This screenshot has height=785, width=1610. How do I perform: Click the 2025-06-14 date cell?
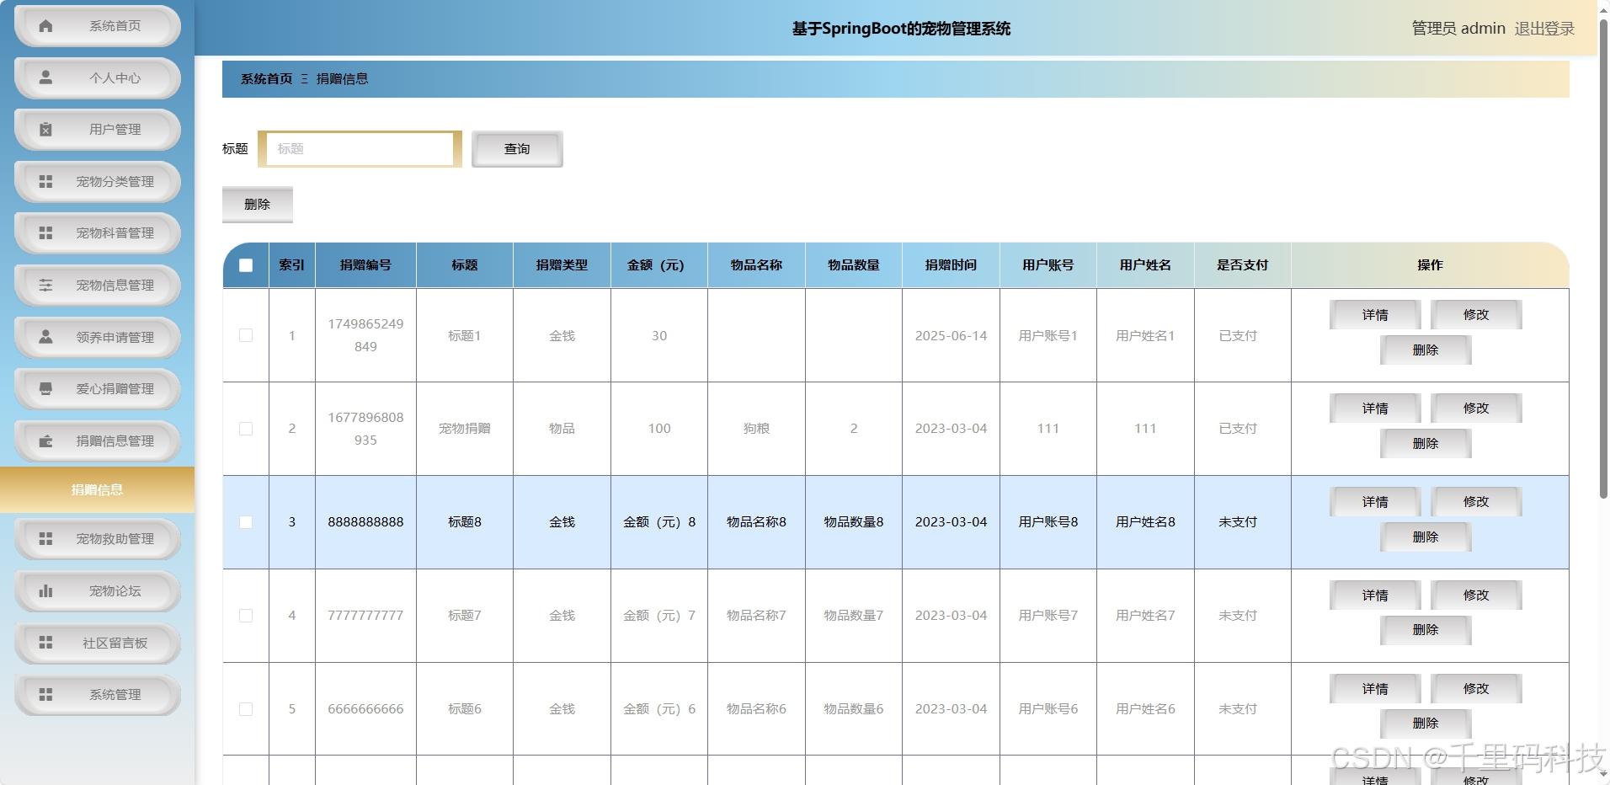[951, 335]
